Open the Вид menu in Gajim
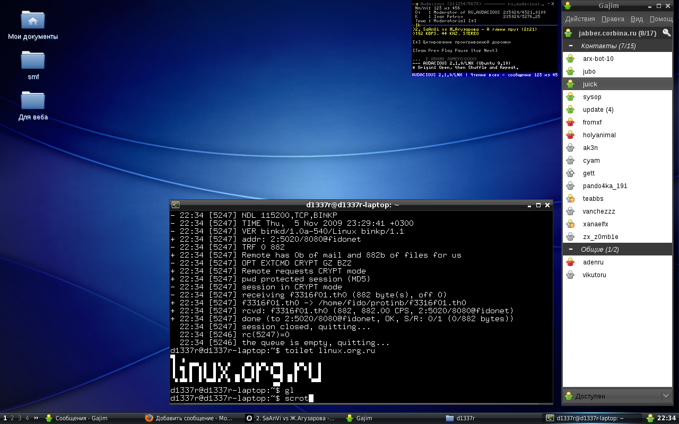This screenshot has height=424, width=679. (637, 19)
